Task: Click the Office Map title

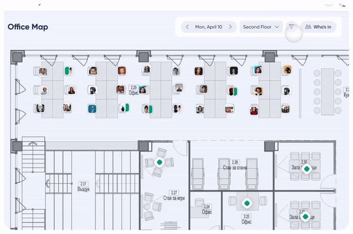Action: pyautogui.click(x=28, y=27)
